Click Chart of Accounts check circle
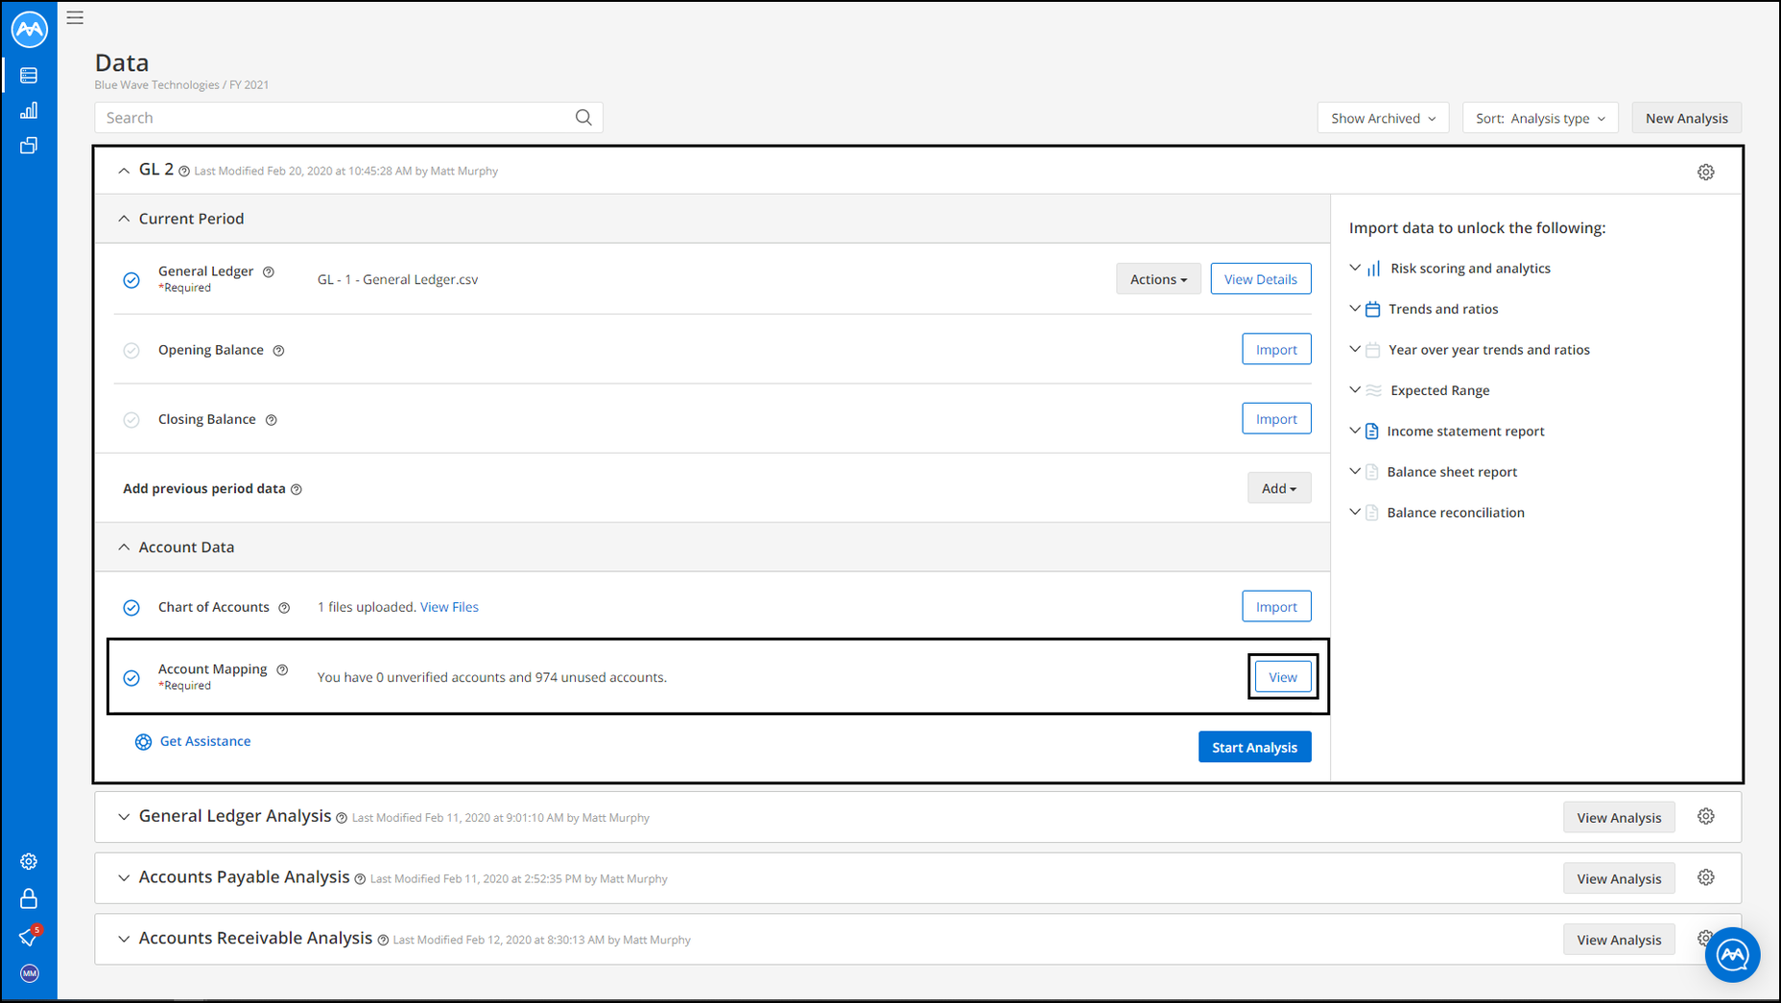The image size is (1781, 1003). point(131,608)
